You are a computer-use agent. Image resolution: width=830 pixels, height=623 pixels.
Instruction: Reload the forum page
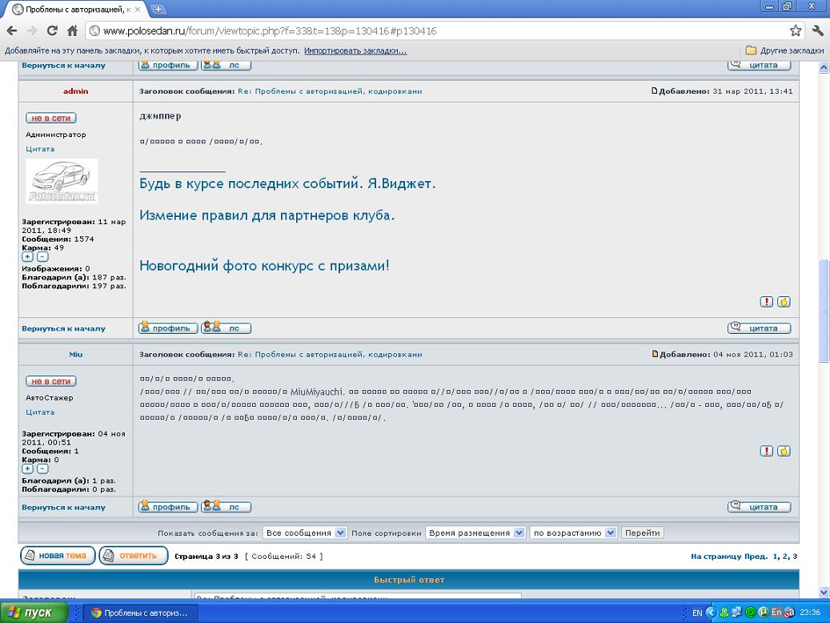pos(52,31)
